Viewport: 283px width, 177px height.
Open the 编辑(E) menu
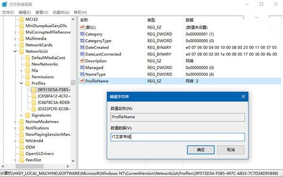(25, 12)
